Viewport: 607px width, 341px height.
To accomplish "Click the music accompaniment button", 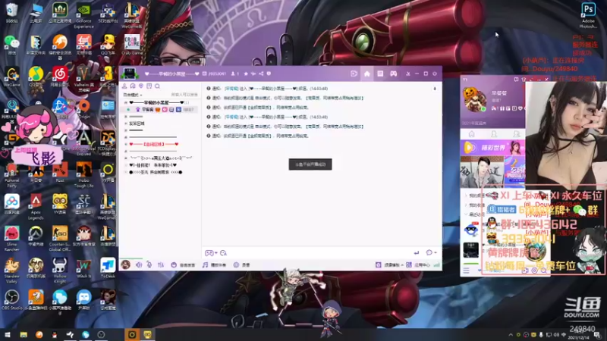I will pyautogui.click(x=214, y=264).
